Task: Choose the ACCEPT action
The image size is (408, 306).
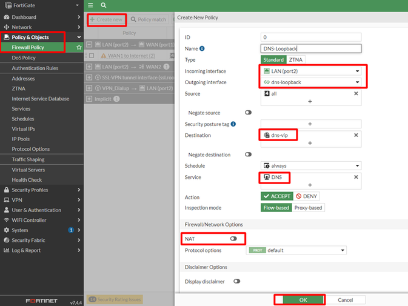Action: point(277,196)
